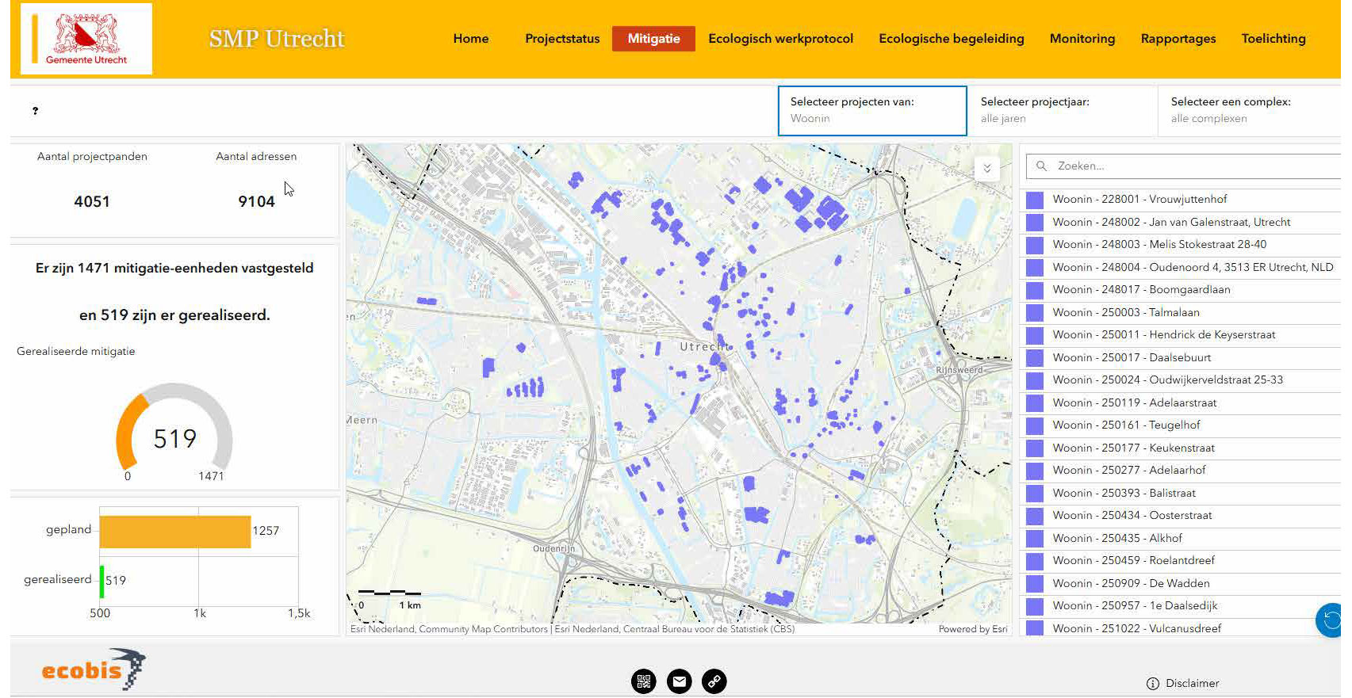Collapse the map panel with chevron button
This screenshot has height=698, width=1352.
coord(987,169)
